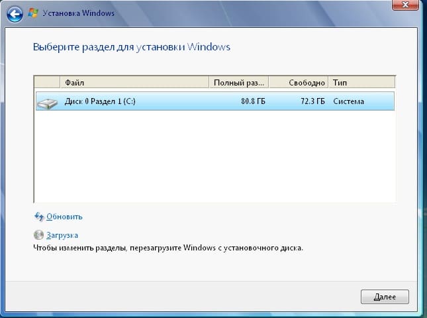Sort by the Свободно column header
Viewport: 427px width, 318px height.
coord(299,83)
